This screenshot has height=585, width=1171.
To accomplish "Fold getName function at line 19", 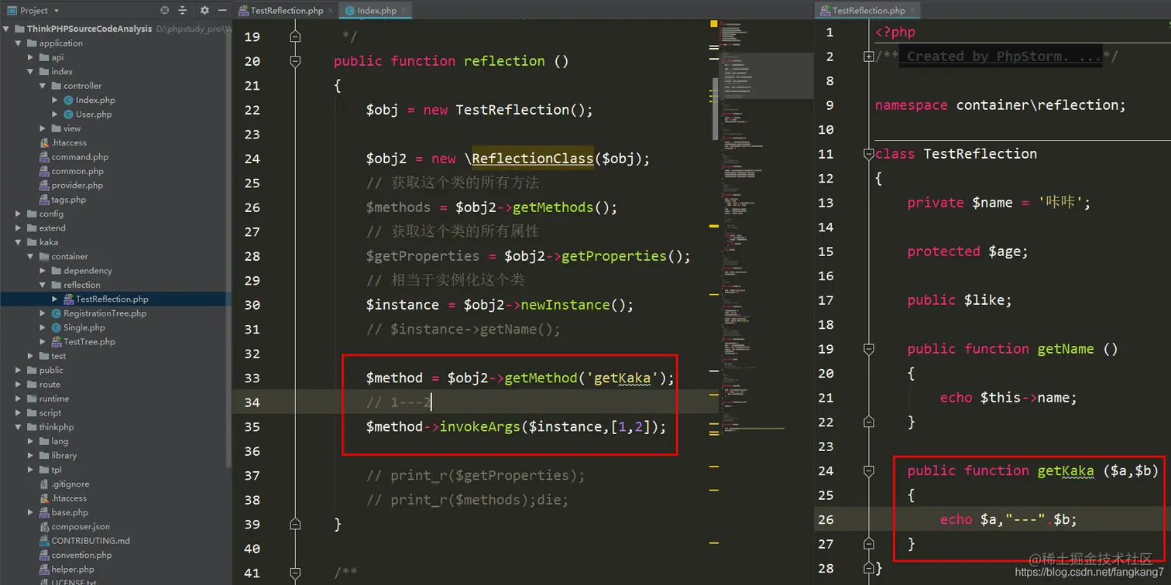I will [x=869, y=349].
